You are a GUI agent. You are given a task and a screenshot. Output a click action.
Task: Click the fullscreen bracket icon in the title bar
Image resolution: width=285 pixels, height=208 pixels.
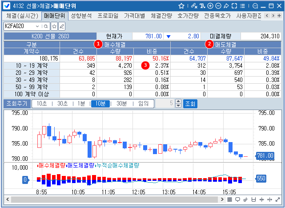tap(234, 6)
